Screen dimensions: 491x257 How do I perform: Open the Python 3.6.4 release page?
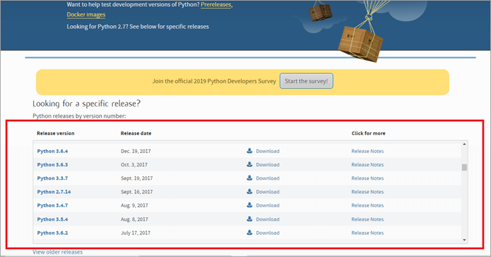(x=52, y=151)
